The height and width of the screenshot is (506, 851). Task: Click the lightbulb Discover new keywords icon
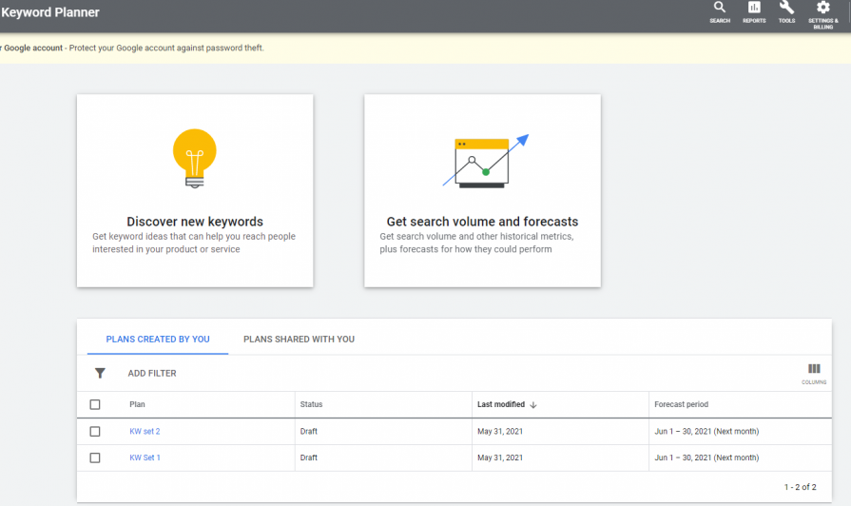click(195, 159)
